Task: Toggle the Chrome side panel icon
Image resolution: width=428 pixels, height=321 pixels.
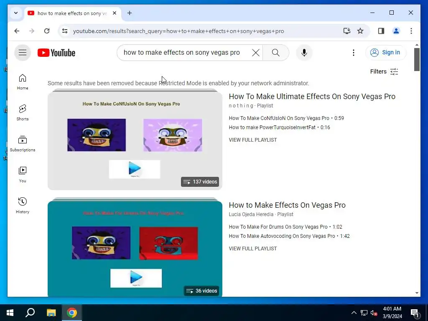Action: point(381,31)
